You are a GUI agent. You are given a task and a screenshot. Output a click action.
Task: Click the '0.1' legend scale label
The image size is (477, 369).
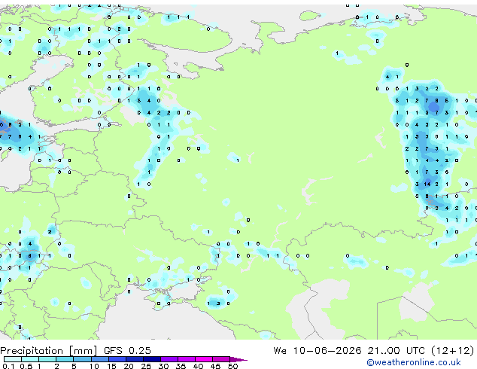[x=8, y=366]
